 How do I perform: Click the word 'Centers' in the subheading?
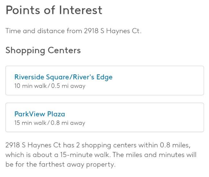pyautogui.click(x=64, y=50)
